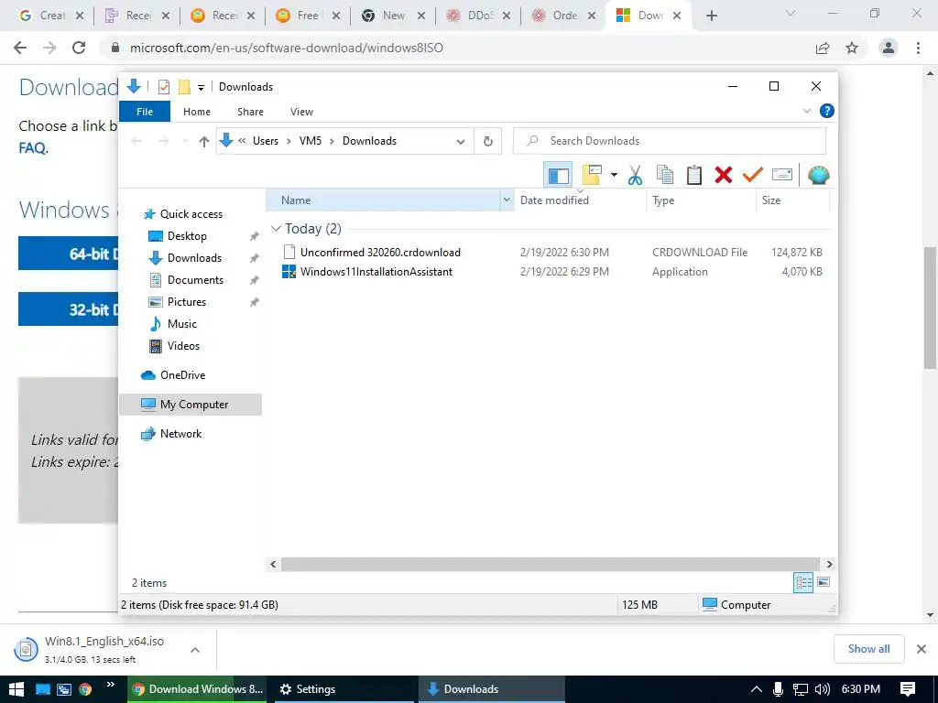Click the Cut scissors icon in Explorer toolbar
This screenshot has width=938, height=703.
click(635, 175)
